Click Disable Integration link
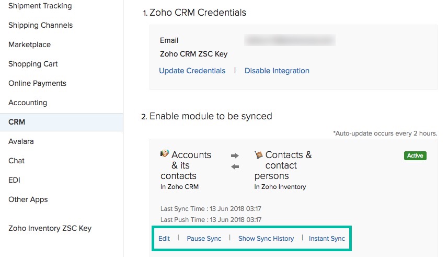 point(277,71)
